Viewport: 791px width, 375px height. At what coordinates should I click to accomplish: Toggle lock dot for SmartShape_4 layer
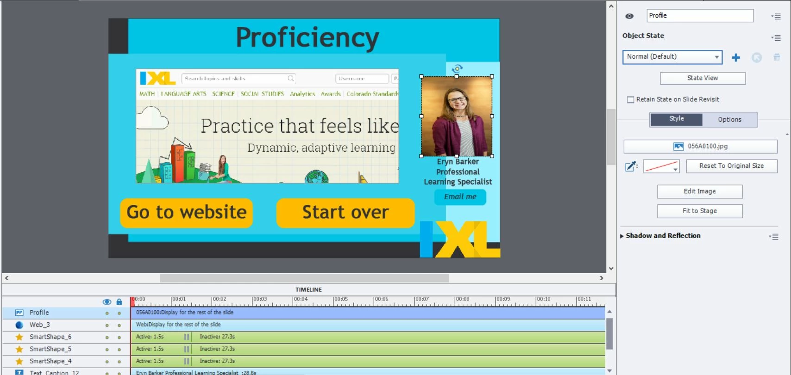[x=119, y=361]
